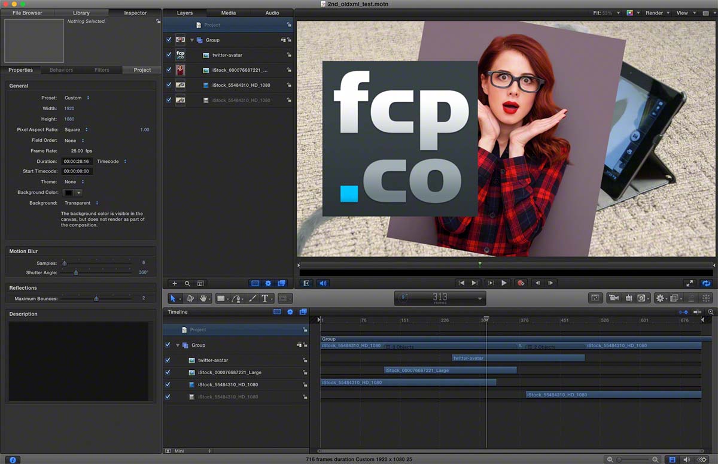Go to end of project

(474, 283)
